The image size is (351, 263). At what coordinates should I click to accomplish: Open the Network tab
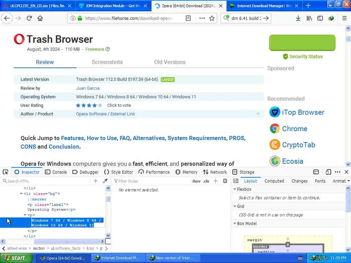[x=215, y=172]
